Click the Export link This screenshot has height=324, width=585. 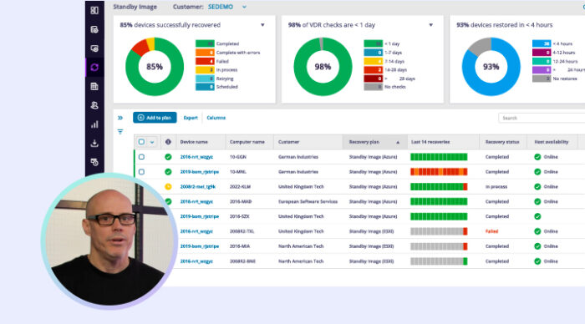191,118
